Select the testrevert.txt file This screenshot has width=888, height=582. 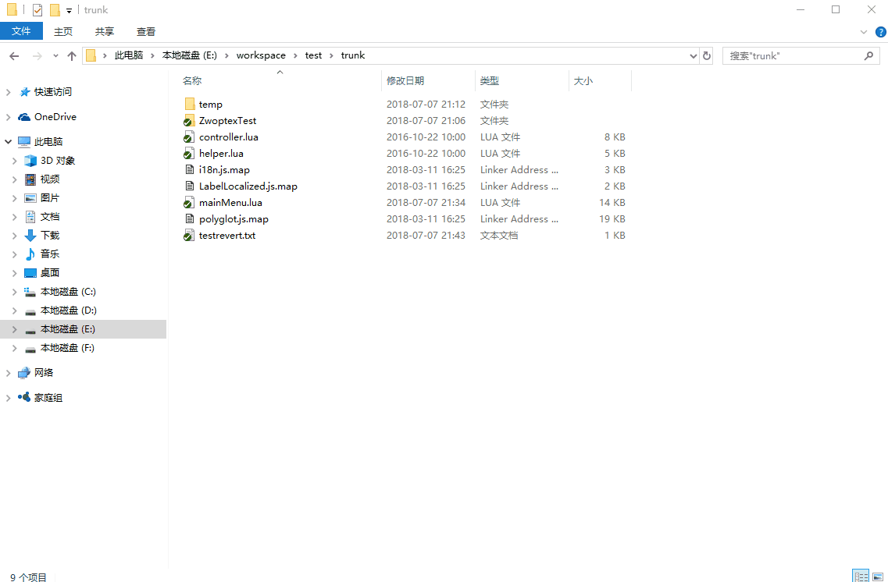coord(226,236)
